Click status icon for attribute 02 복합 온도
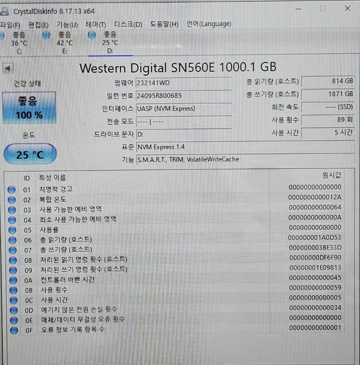 12,200
